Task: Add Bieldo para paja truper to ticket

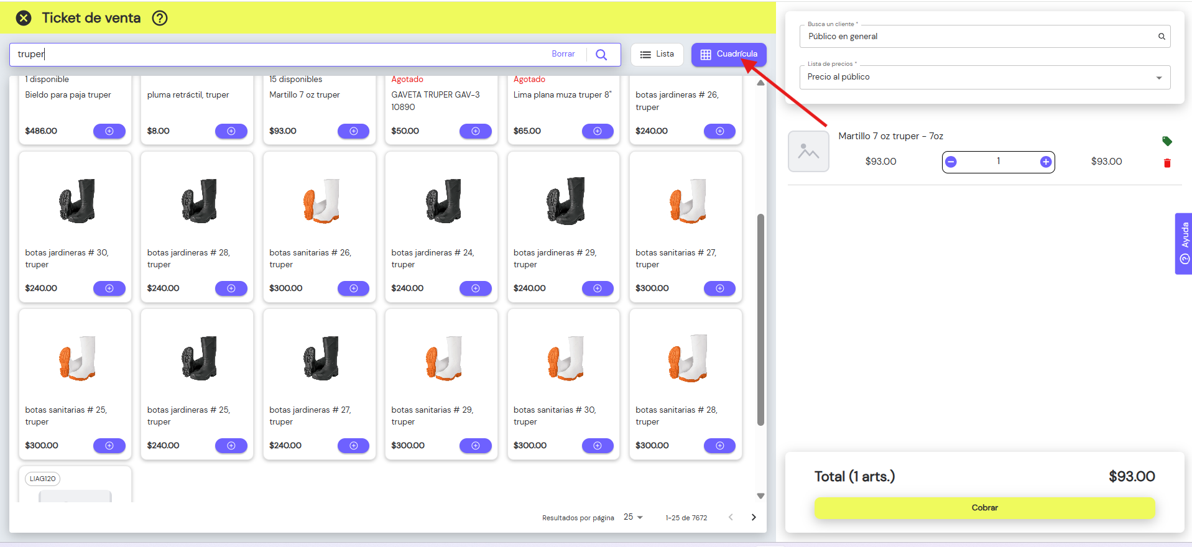Action: [x=109, y=131]
